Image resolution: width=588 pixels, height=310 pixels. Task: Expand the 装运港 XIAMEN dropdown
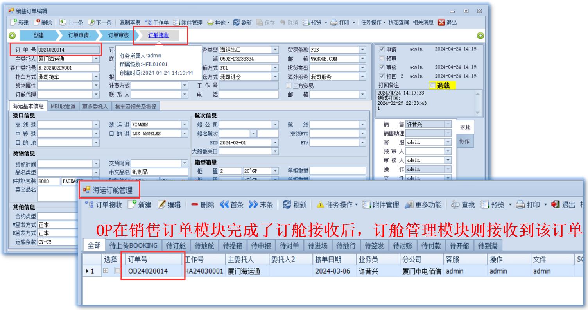185,125
